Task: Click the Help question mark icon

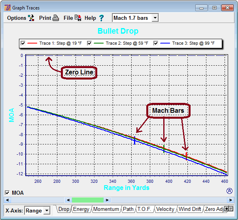Action: (x=101, y=18)
